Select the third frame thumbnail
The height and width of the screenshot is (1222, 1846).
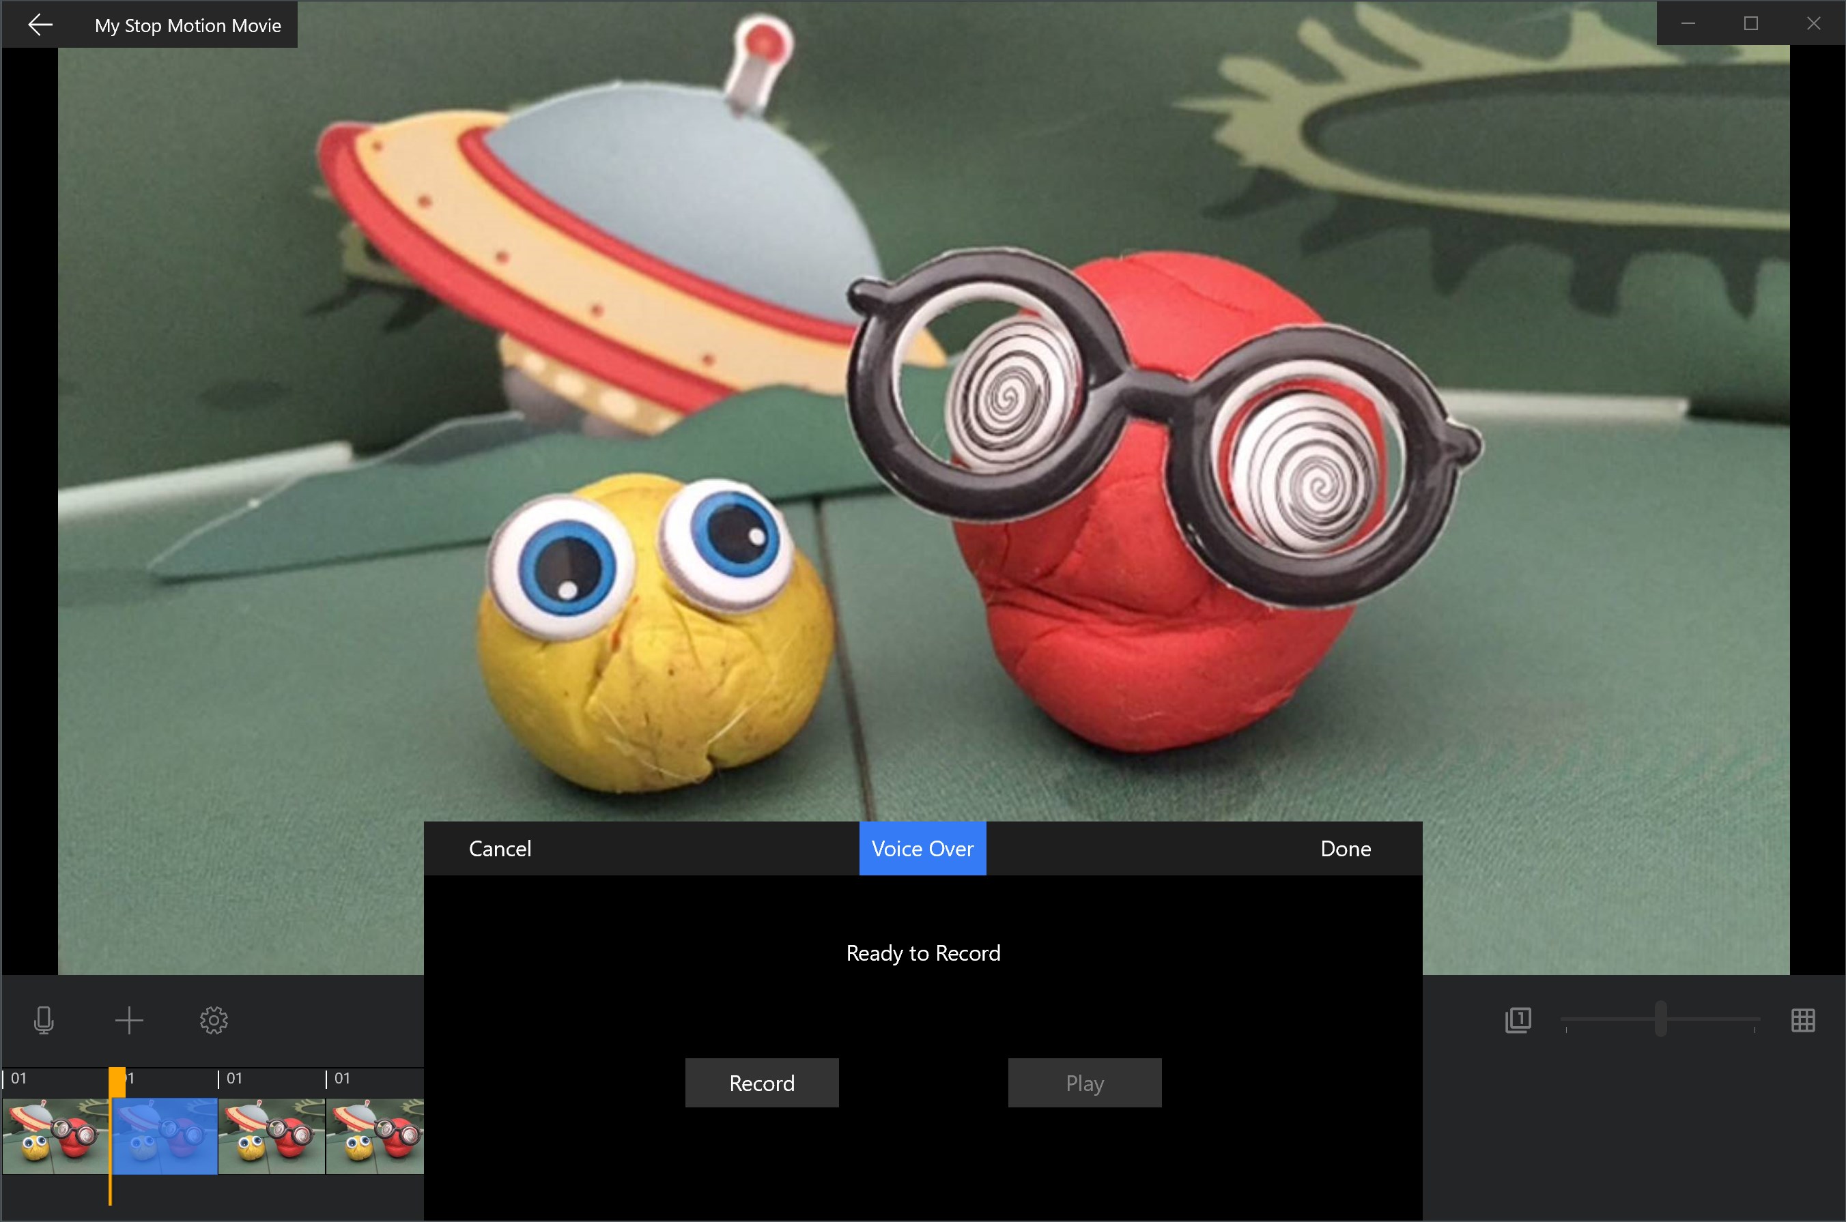point(271,1135)
